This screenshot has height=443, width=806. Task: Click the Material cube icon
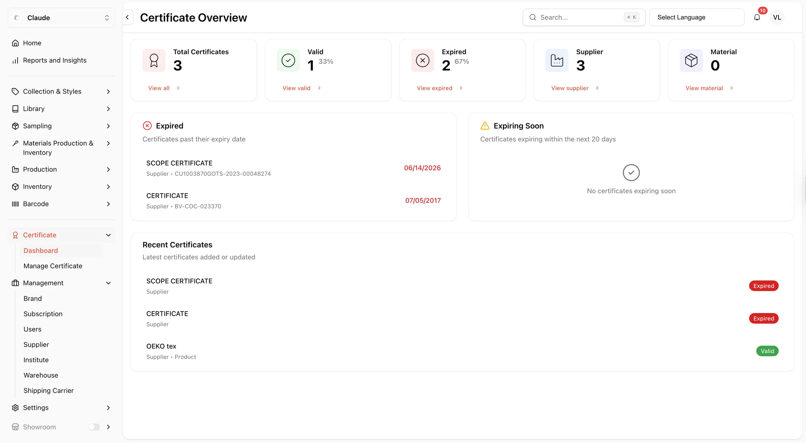[691, 60]
